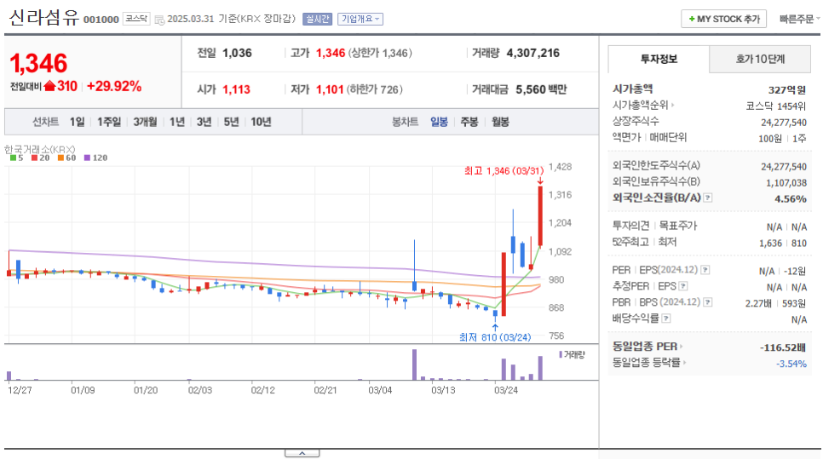Click the red up-arrow price change icon
This screenshot has height=459, width=823.
click(x=50, y=86)
